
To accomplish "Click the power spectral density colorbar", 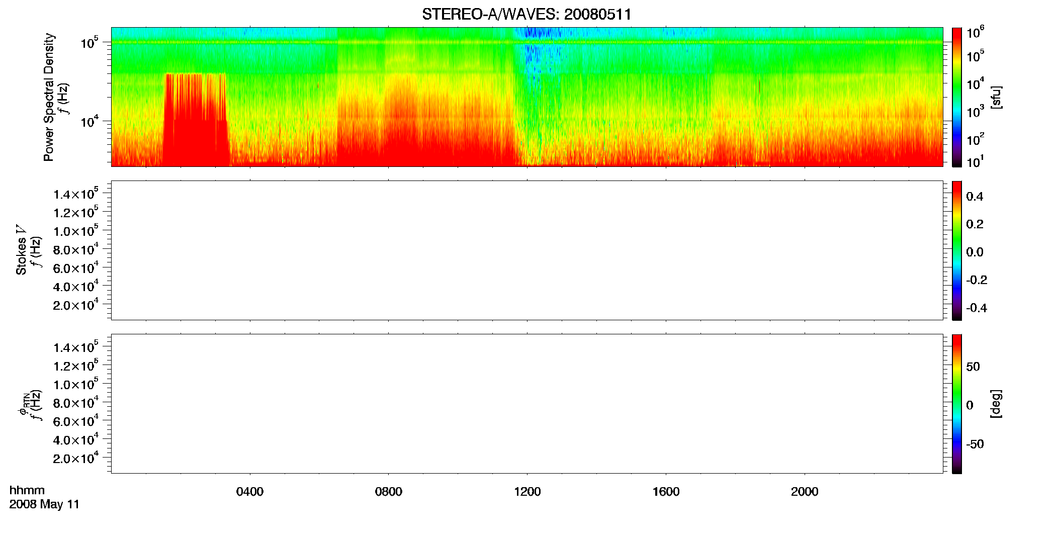I will tap(957, 97).
